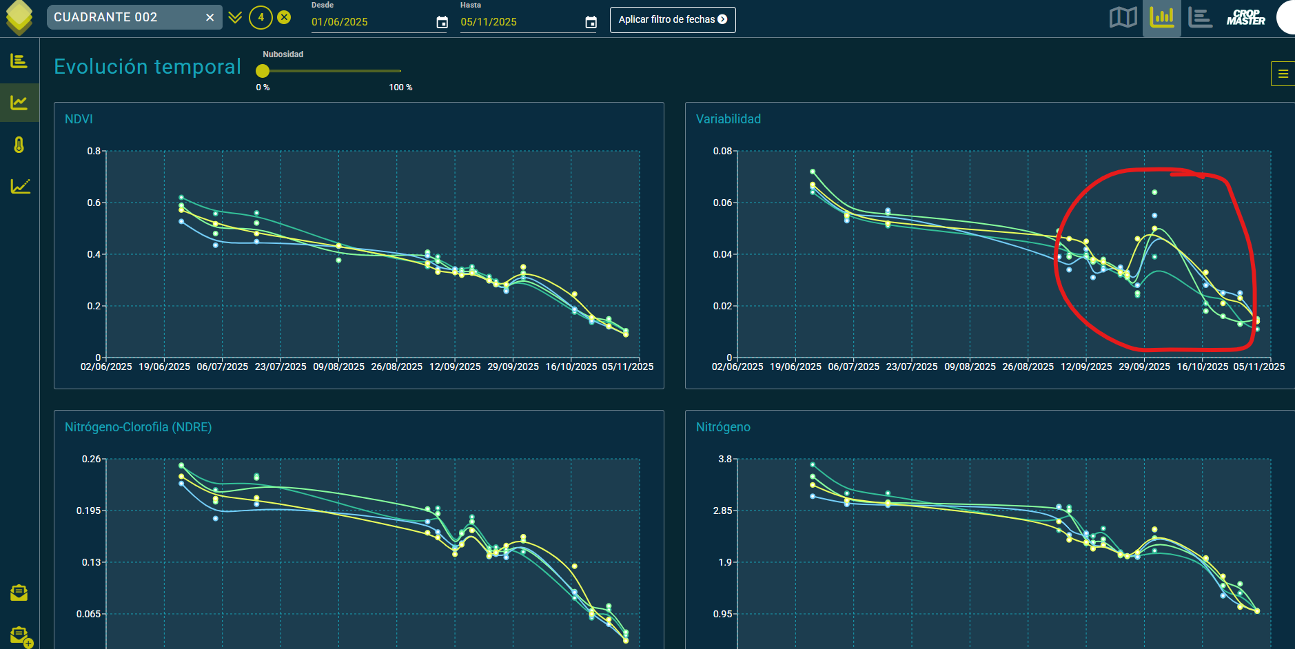Click NDRE y-axis value 0.195

pyautogui.click(x=88, y=511)
